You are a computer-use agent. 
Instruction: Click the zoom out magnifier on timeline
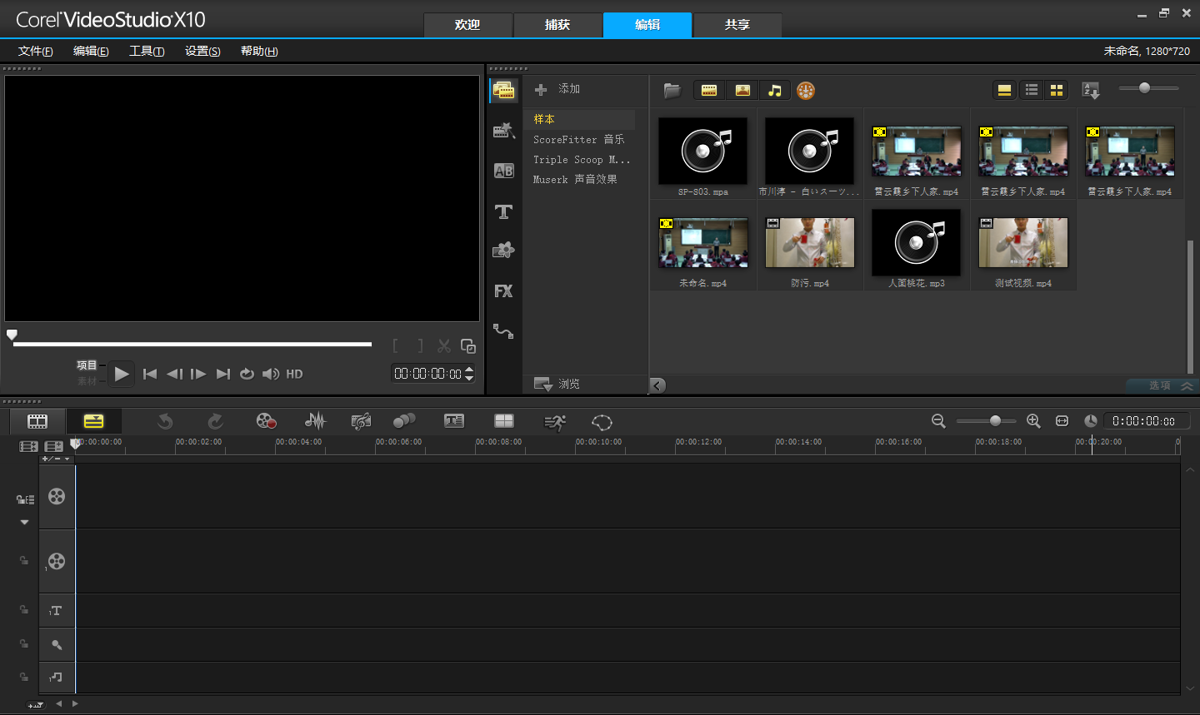point(938,421)
